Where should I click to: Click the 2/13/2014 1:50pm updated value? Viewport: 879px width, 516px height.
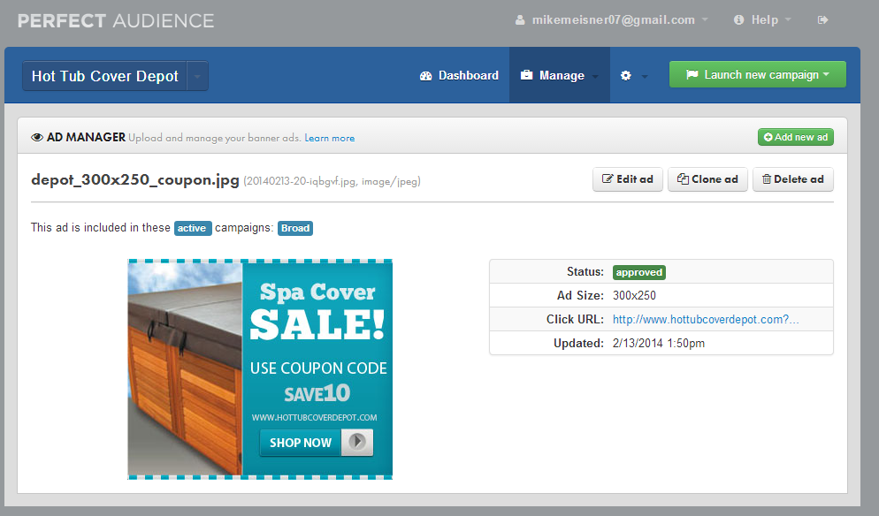click(659, 344)
